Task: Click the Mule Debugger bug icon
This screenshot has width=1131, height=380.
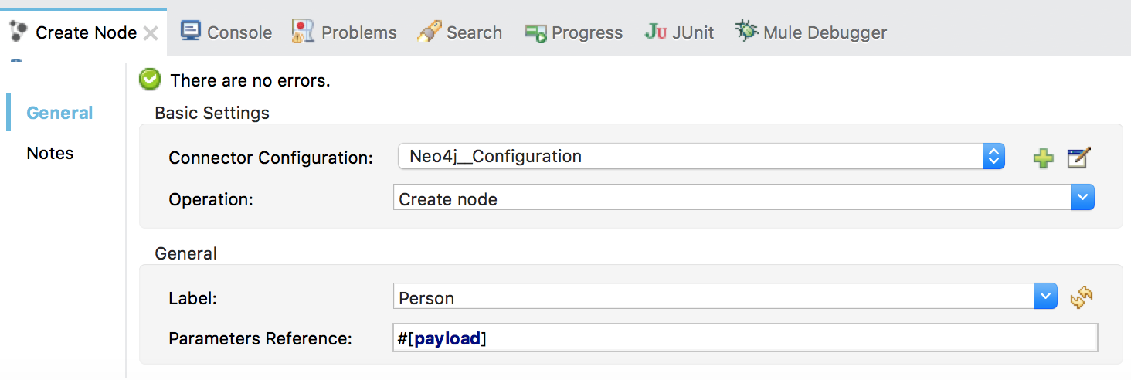Action: [x=746, y=31]
